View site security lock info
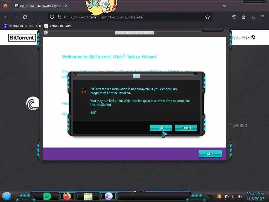The height and width of the screenshot is (202, 269). tap(59, 17)
